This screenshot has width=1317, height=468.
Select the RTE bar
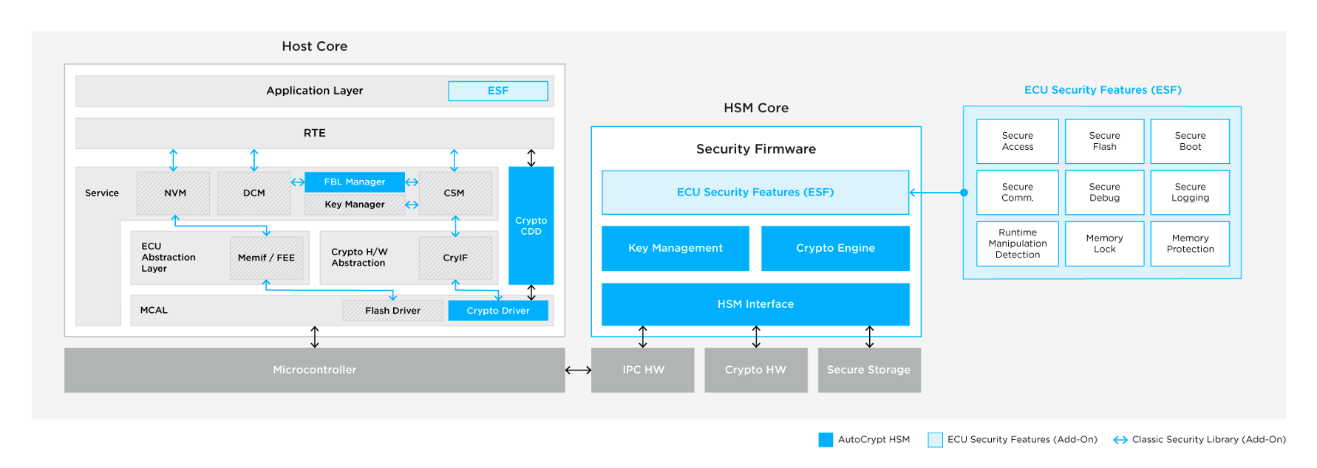314,133
